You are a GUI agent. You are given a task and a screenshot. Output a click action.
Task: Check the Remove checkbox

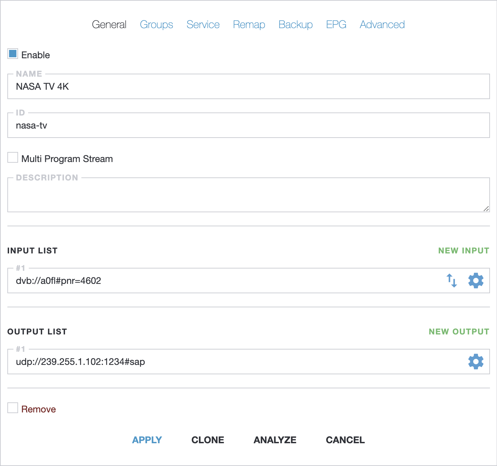tap(13, 408)
